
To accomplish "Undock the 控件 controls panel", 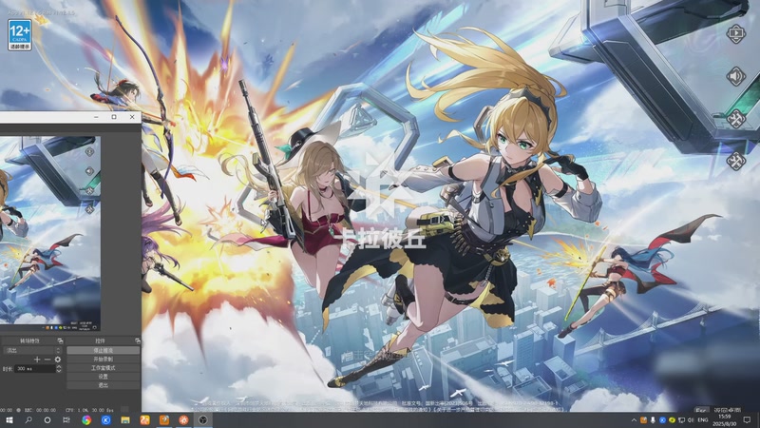I will [x=137, y=341].
